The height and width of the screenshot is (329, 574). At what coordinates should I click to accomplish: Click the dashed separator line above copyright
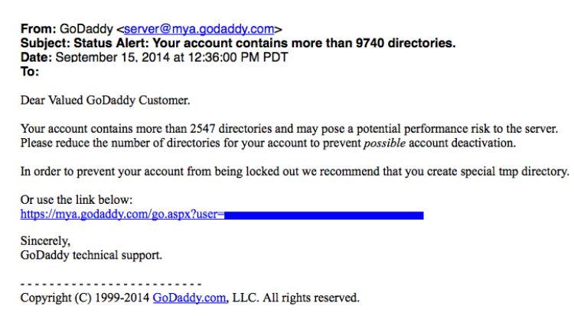pos(111,283)
